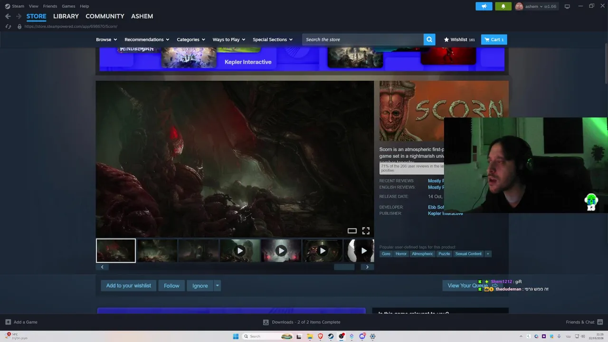Open the View menu
Viewport: 608px width, 342px height.
point(33,6)
